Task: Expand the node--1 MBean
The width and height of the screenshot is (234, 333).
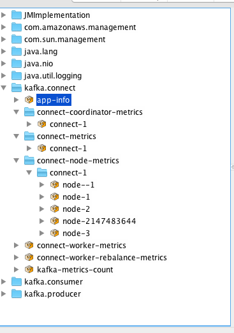Action: pos(42,184)
